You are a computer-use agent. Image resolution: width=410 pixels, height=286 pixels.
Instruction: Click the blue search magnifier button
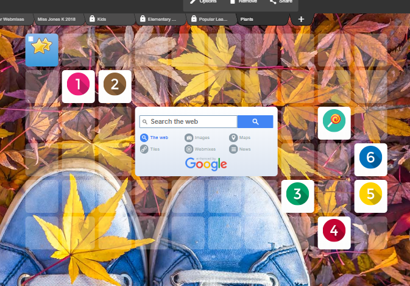coord(255,122)
